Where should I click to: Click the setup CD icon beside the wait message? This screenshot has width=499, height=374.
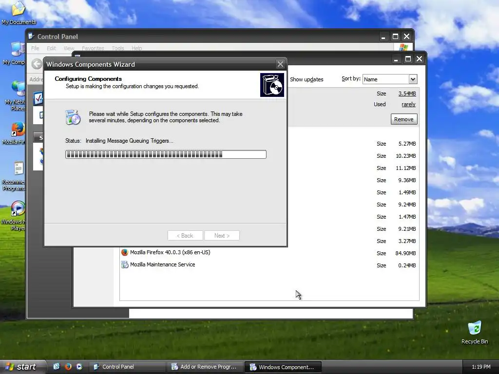(73, 117)
